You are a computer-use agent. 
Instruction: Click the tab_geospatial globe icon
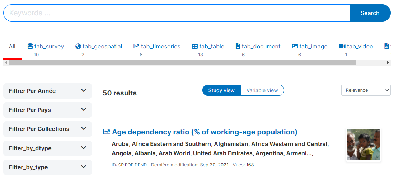pos(78,47)
